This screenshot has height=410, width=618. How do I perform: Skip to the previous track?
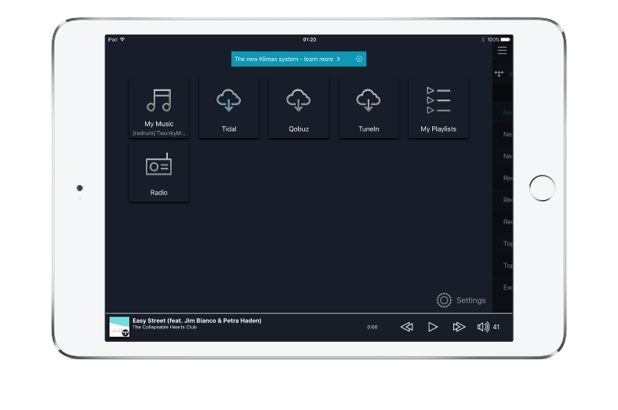click(407, 327)
